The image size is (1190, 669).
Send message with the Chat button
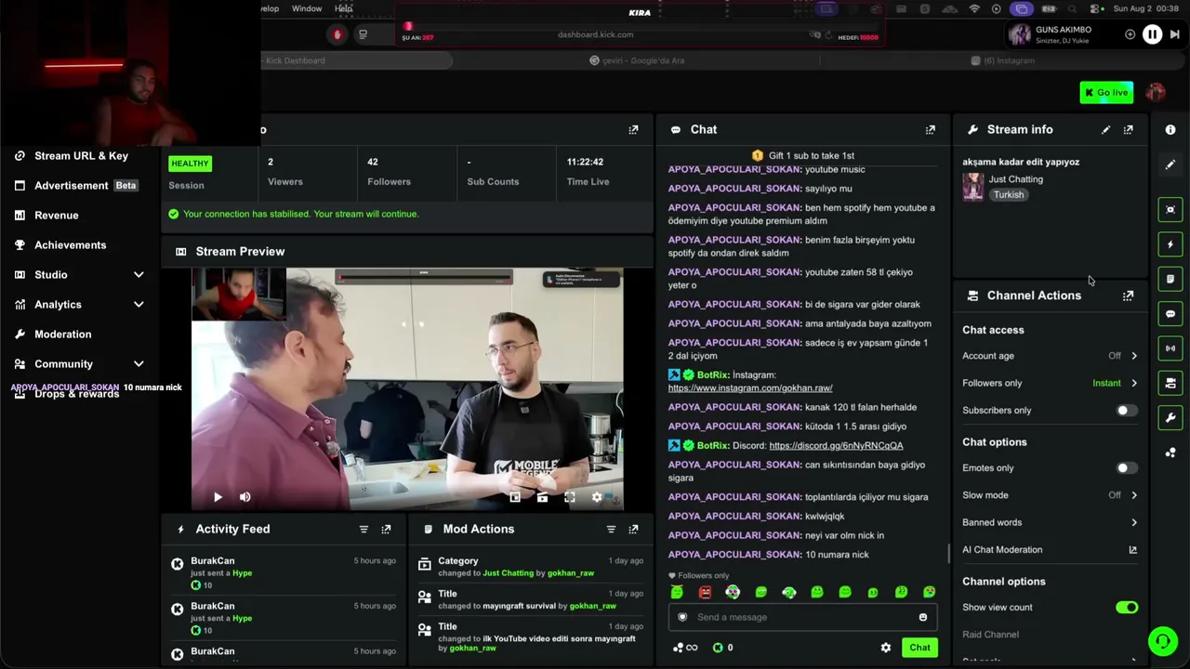919,648
